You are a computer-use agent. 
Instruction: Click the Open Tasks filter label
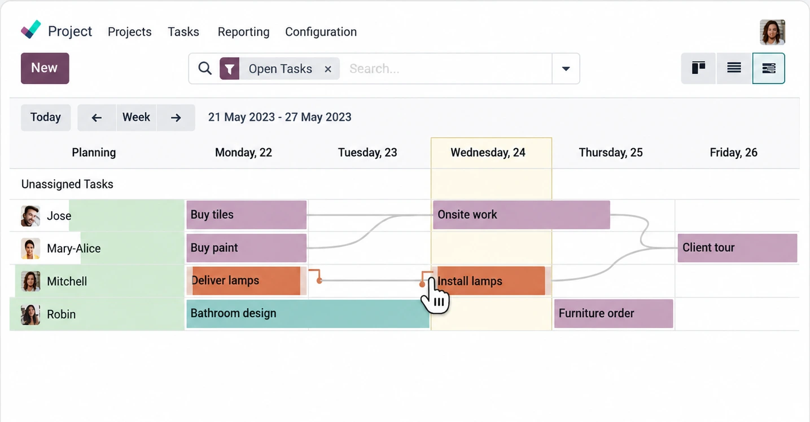tap(281, 69)
